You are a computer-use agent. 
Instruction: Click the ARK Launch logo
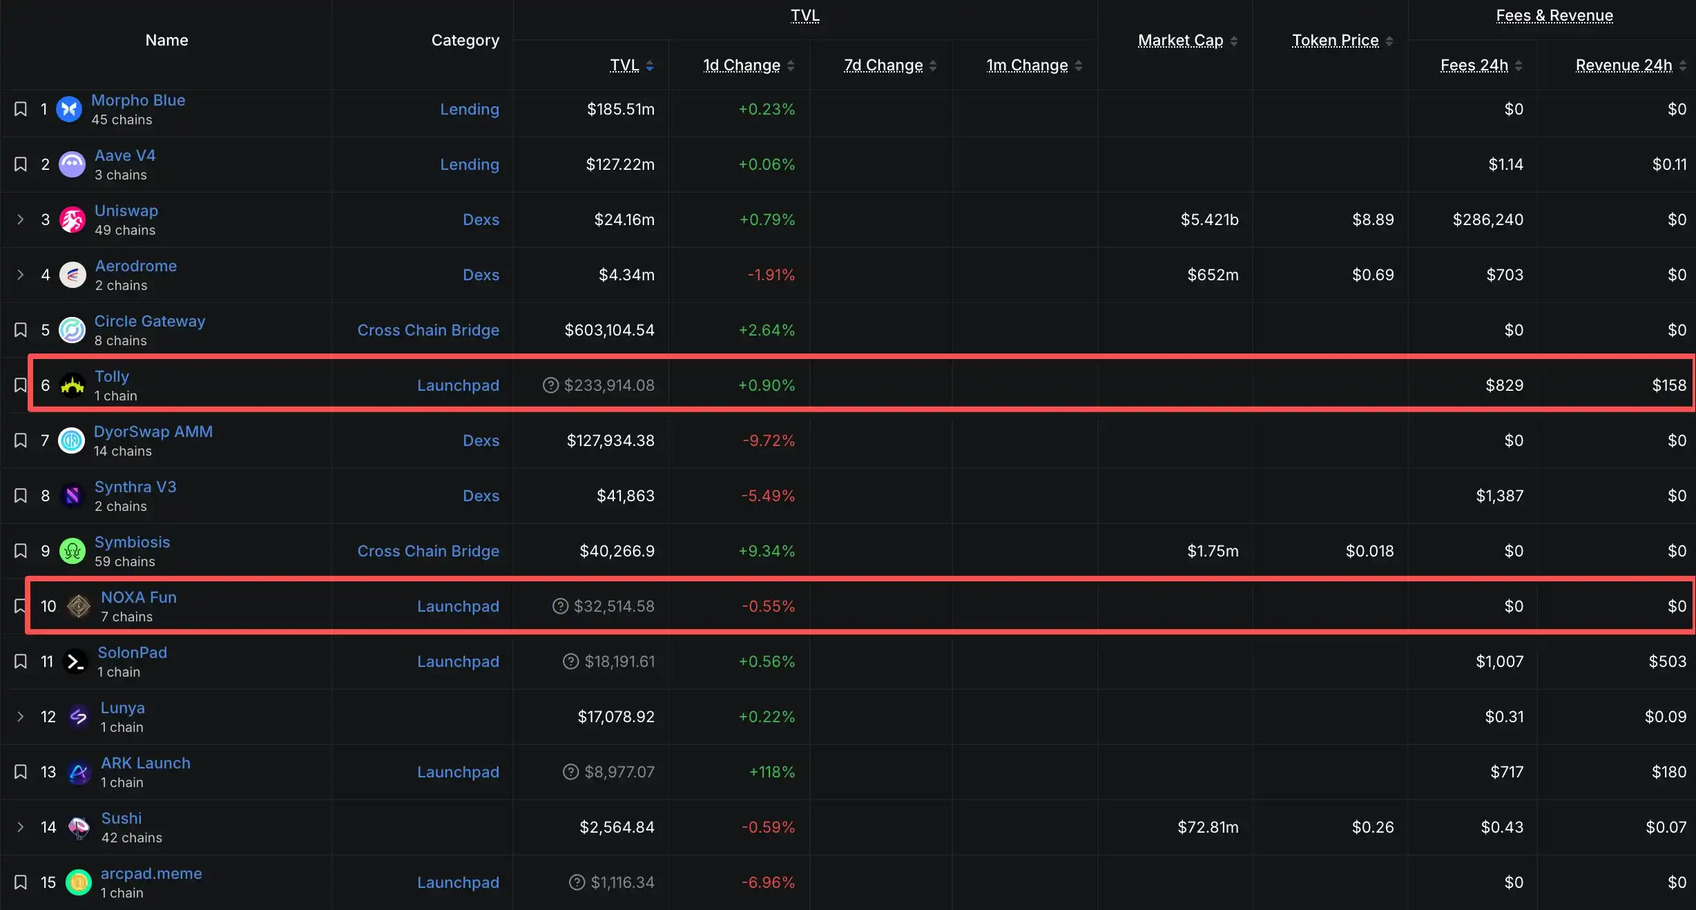[79, 772]
